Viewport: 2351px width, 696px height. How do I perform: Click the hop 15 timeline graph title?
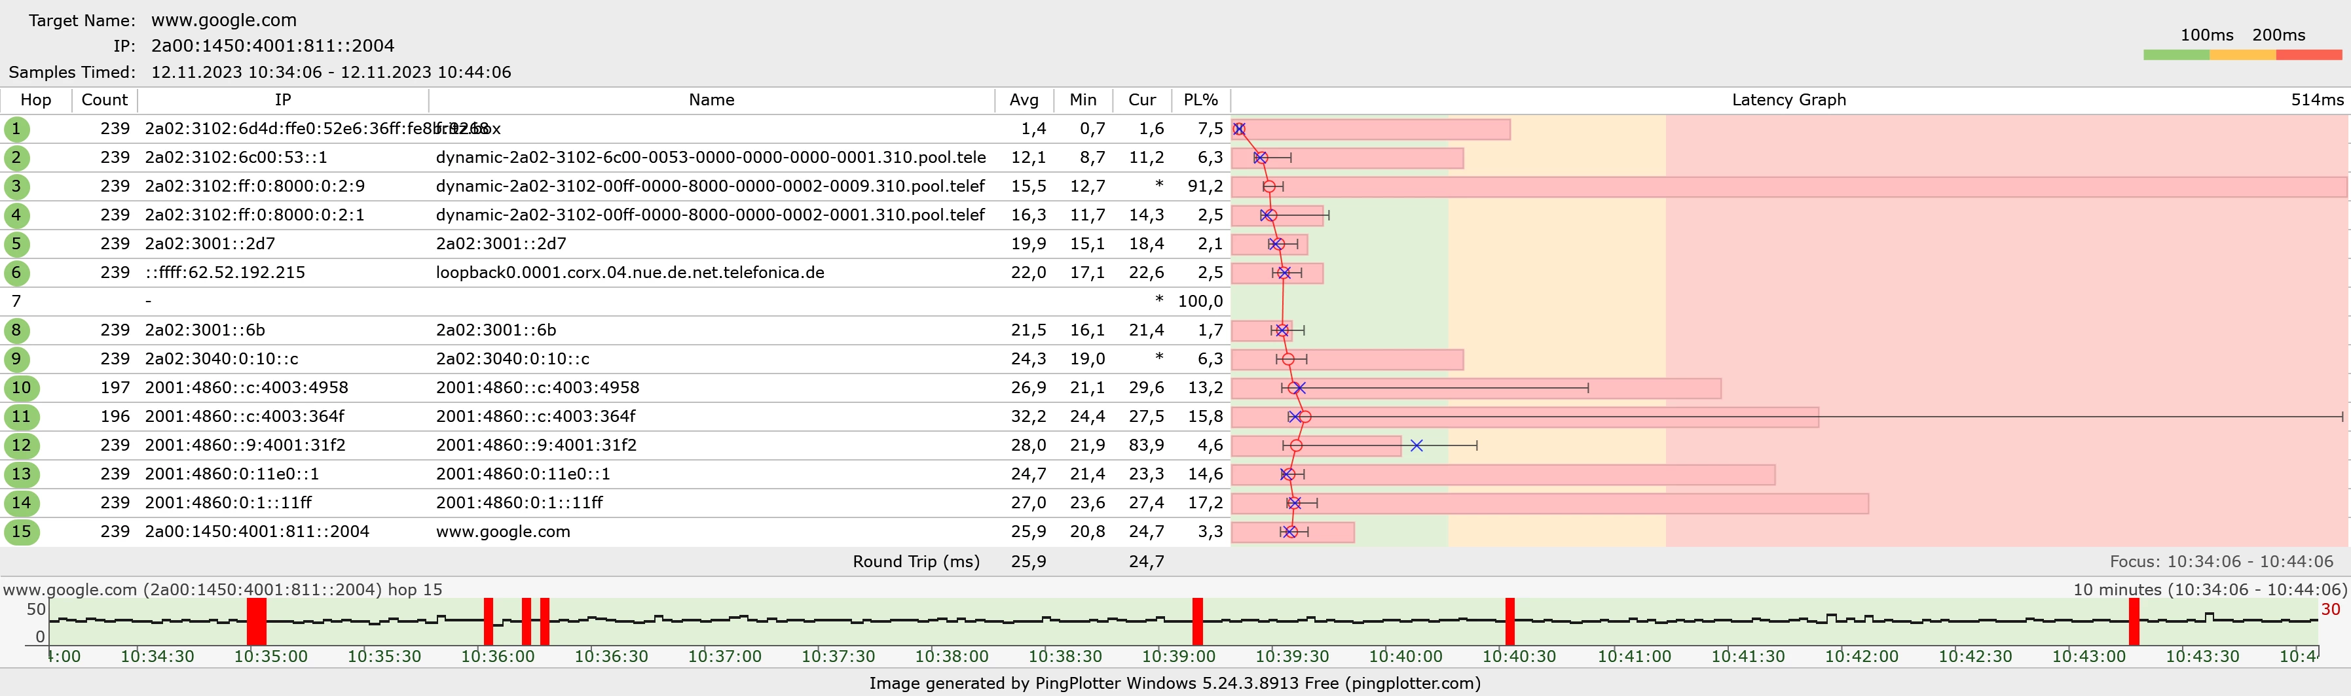tap(223, 589)
